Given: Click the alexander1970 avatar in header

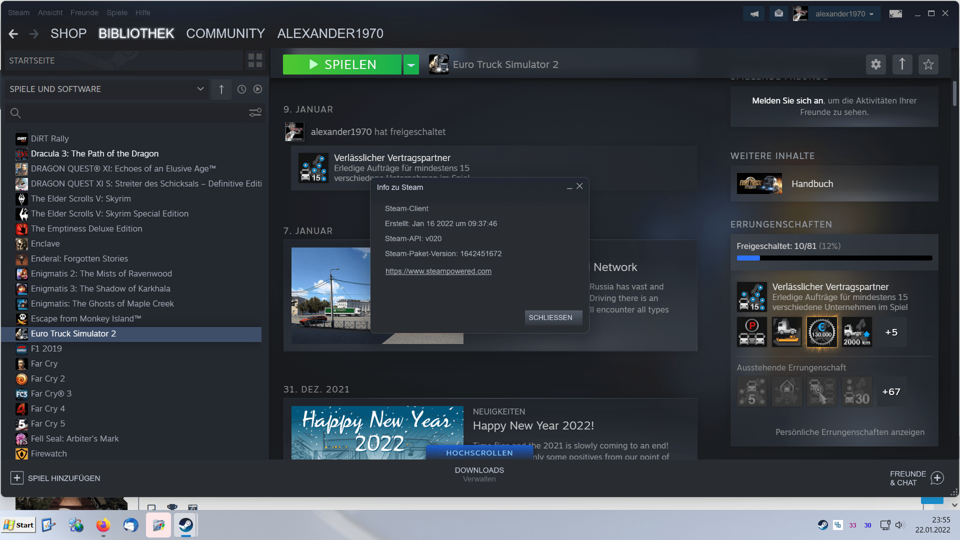Looking at the screenshot, I should coord(800,13).
